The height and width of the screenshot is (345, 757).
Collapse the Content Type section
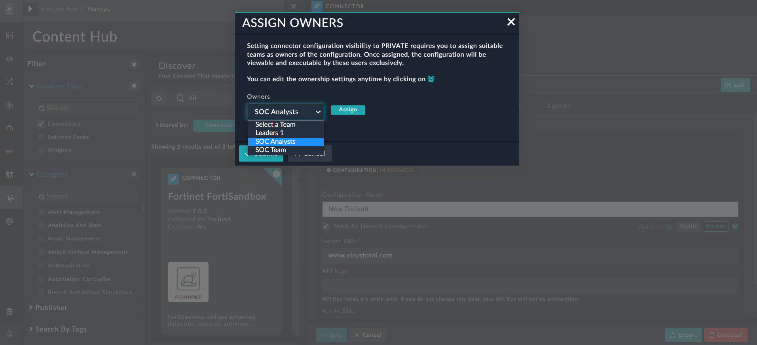pyautogui.click(x=31, y=86)
